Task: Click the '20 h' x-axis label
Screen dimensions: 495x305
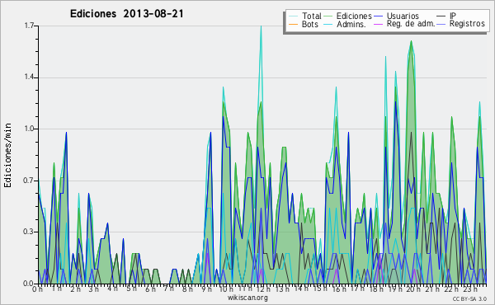Action: pyautogui.click(x=413, y=289)
